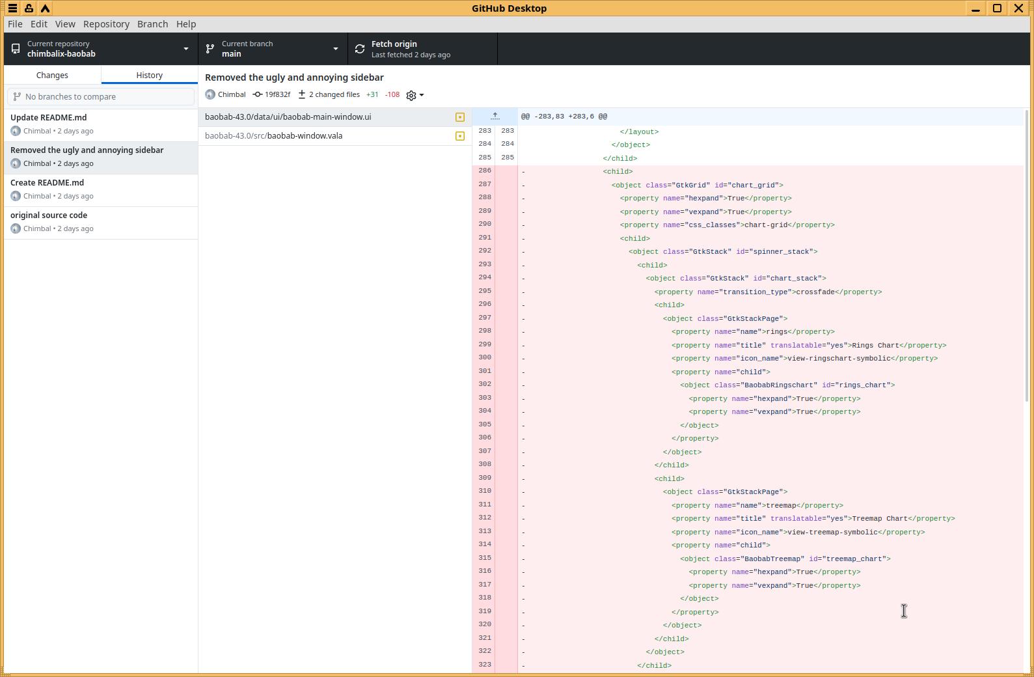Screen dimensions: 1034x677
Task: Open the Current repository dropdown
Action: coord(101,49)
